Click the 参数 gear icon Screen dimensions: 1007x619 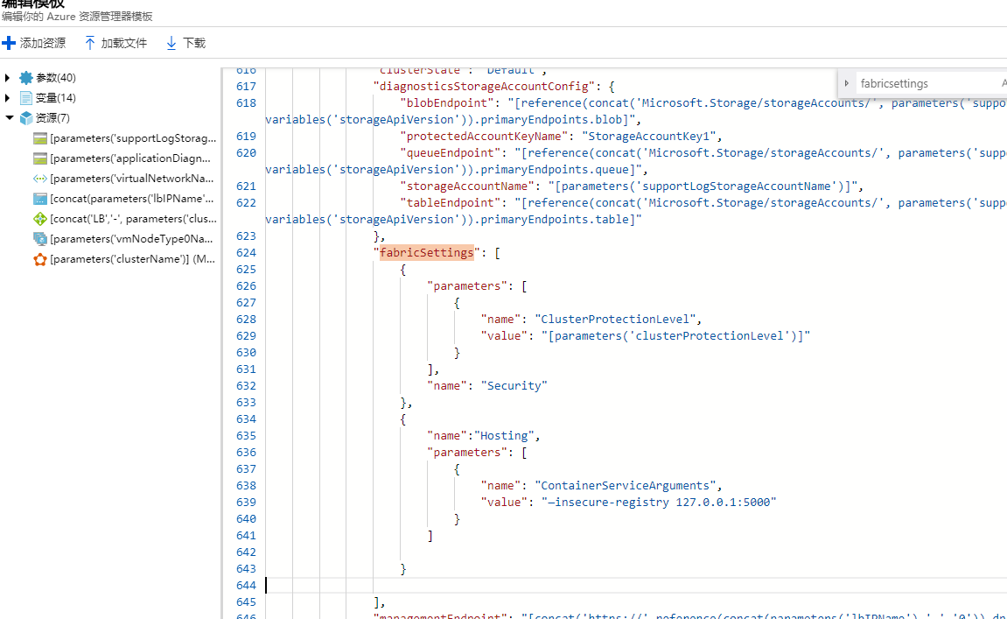point(25,78)
